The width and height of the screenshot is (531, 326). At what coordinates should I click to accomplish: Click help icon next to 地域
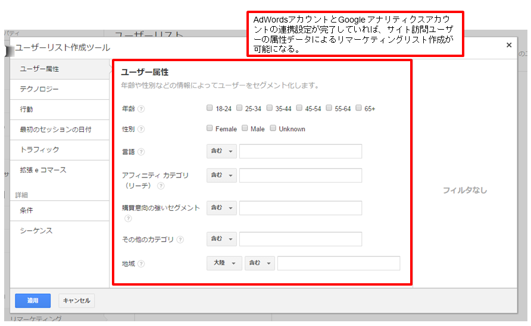(x=141, y=264)
